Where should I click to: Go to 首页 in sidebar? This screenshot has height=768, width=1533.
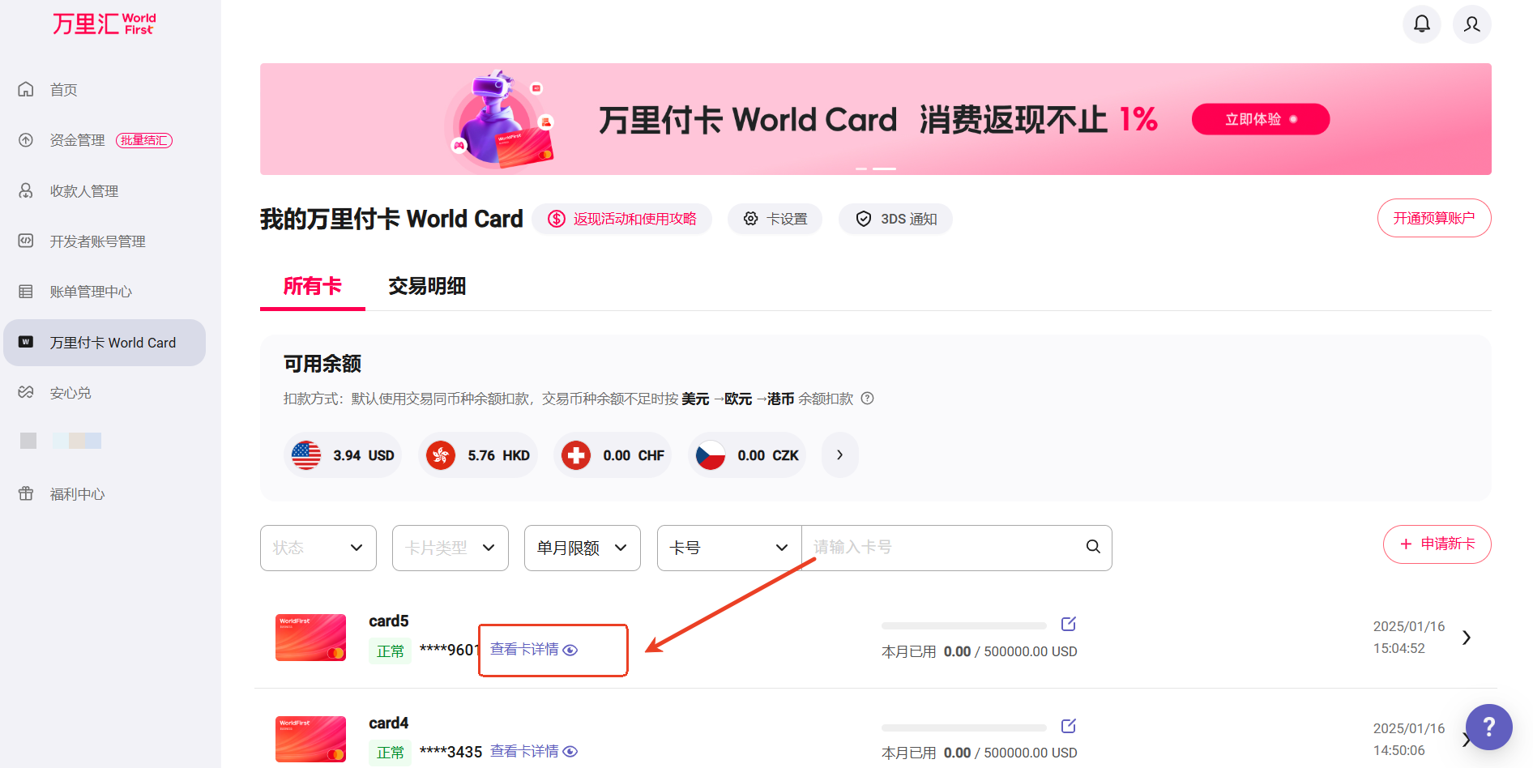[64, 90]
